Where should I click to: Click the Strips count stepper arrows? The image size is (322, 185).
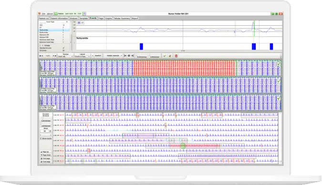(x=50, y=131)
